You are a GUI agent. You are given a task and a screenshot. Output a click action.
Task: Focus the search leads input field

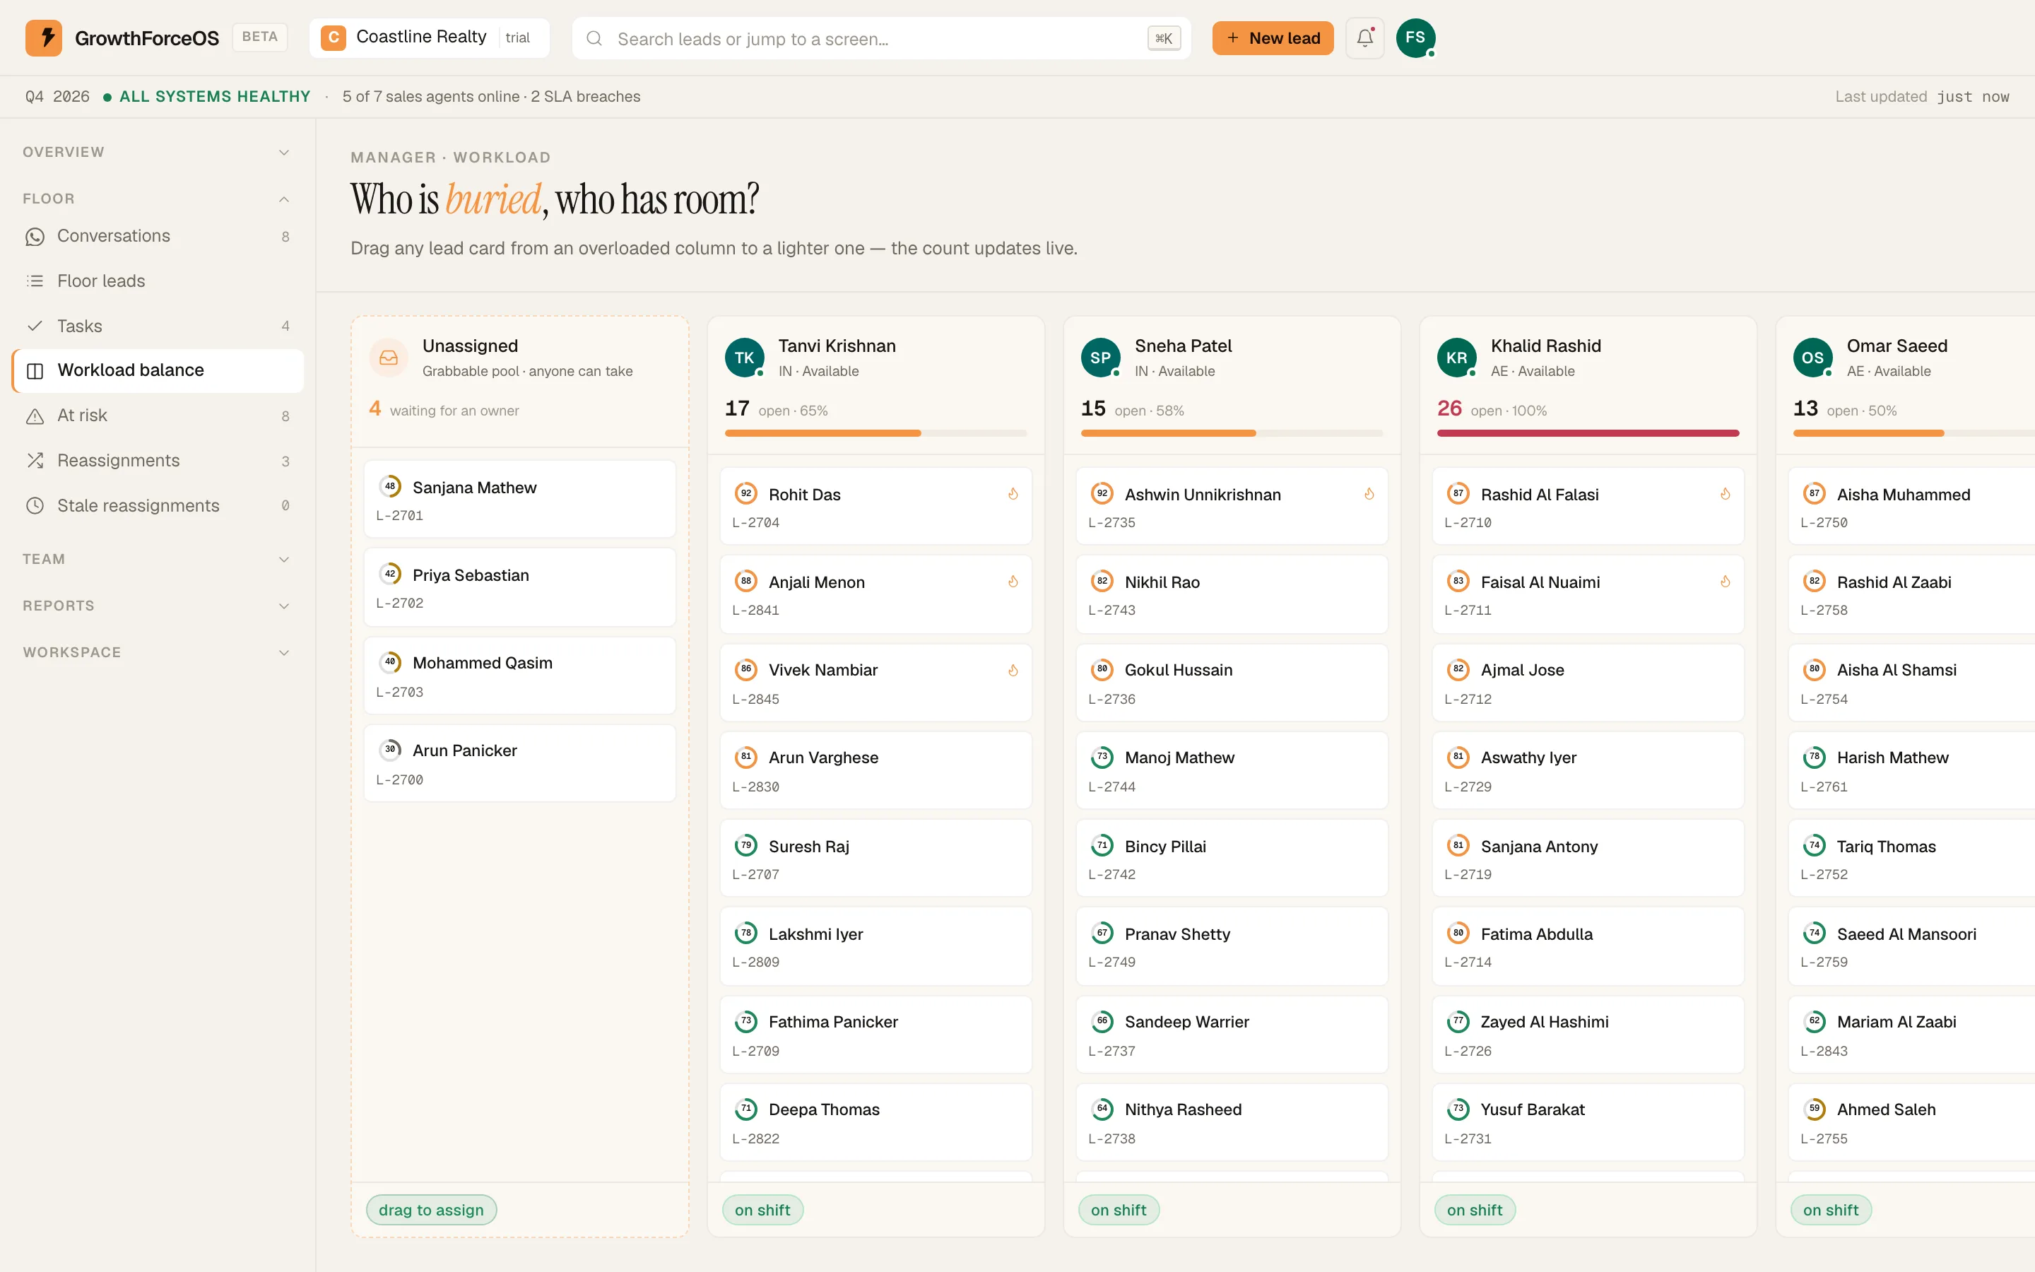coord(881,38)
